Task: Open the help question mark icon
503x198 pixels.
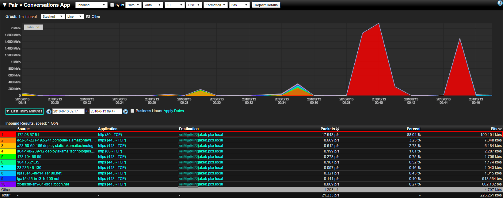Action: 500,3
